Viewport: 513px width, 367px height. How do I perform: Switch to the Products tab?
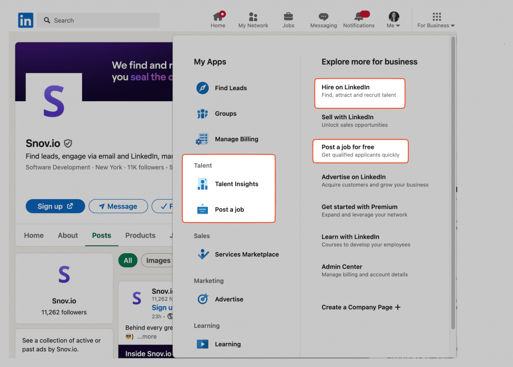point(140,235)
